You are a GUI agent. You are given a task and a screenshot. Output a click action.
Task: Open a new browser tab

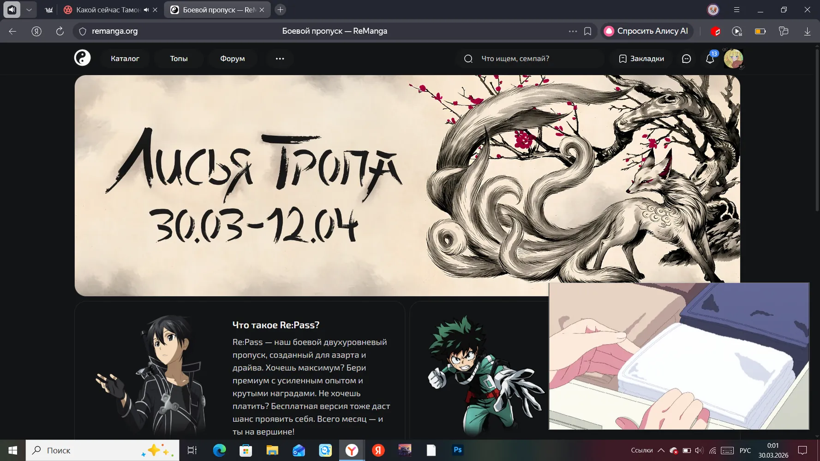click(x=280, y=10)
